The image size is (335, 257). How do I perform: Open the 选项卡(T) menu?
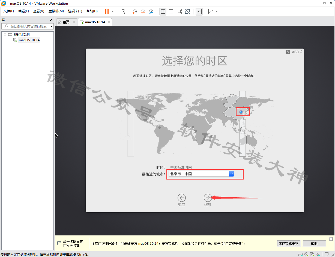[x=75, y=11]
